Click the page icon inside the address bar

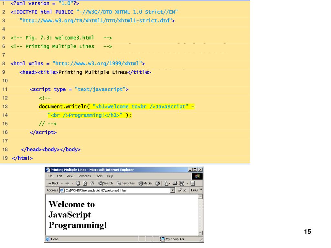pos(62,190)
